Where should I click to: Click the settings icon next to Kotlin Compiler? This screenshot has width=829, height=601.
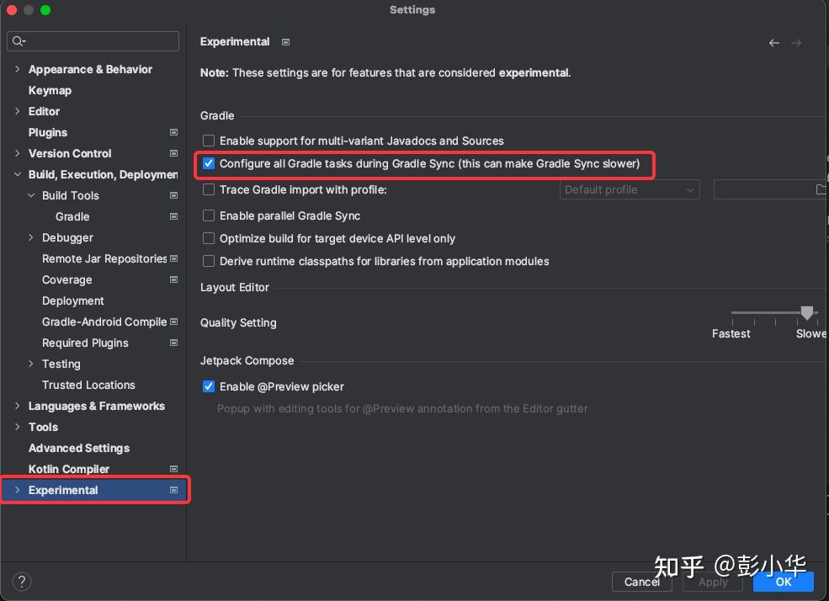[x=173, y=469]
